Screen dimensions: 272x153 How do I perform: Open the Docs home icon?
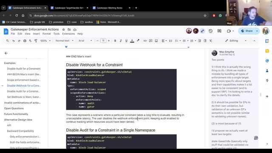pos(6,31)
